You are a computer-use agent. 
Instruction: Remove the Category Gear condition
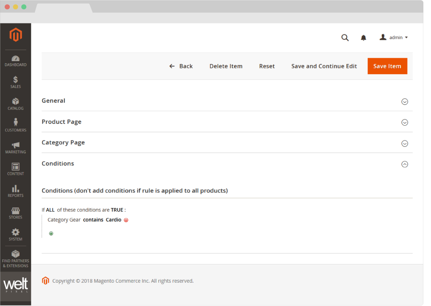pos(126,220)
